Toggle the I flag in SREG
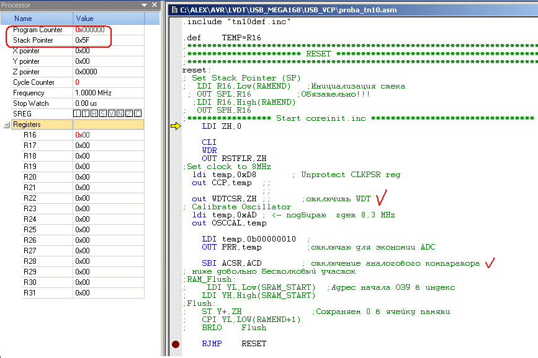Screen dimensions: 538x358 [x=77, y=113]
